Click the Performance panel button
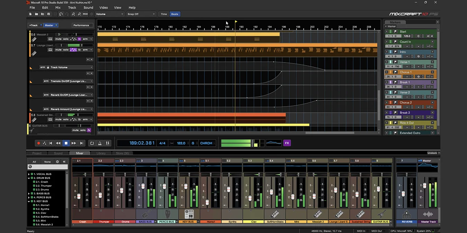467x233 pixels. (82, 25)
